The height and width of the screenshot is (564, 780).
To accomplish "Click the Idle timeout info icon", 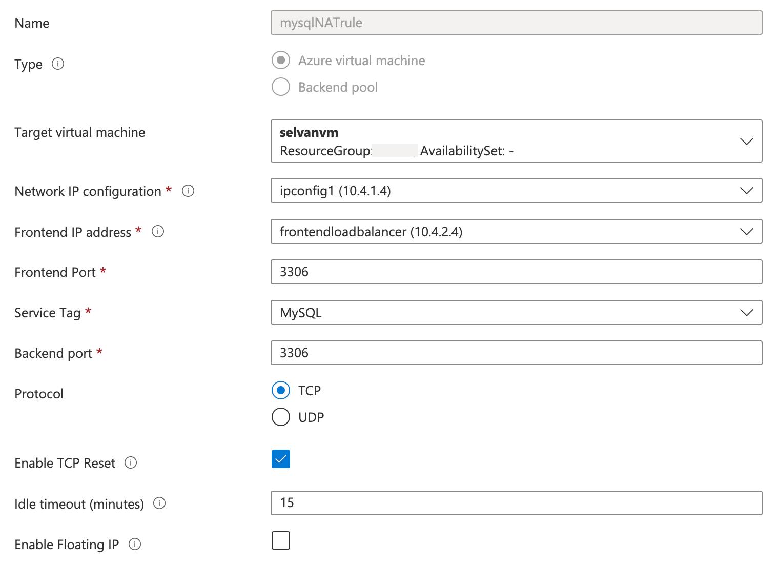I will click(x=159, y=503).
